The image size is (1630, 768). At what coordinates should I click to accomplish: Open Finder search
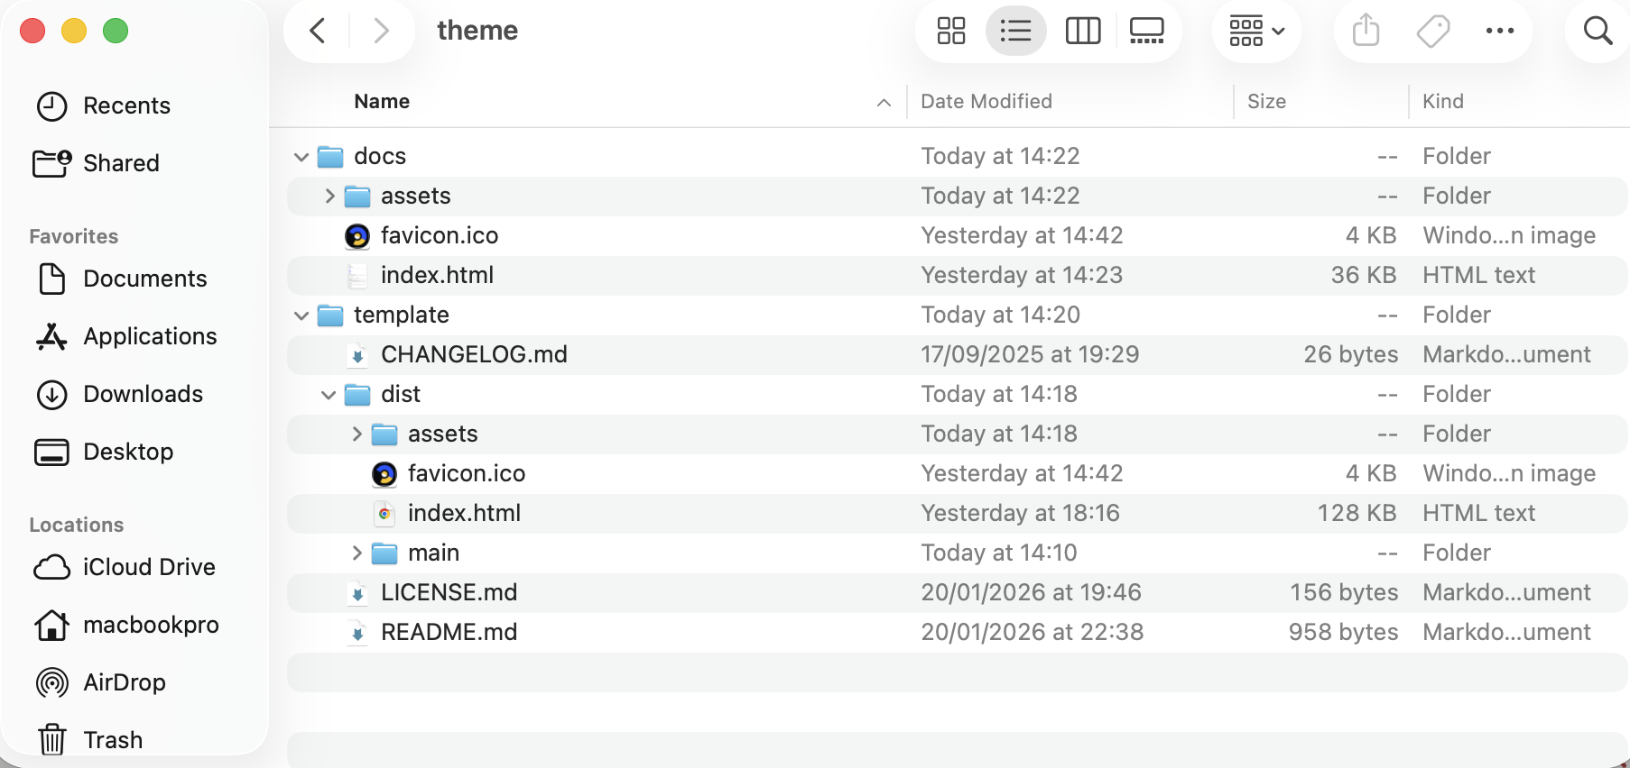coord(1596,30)
